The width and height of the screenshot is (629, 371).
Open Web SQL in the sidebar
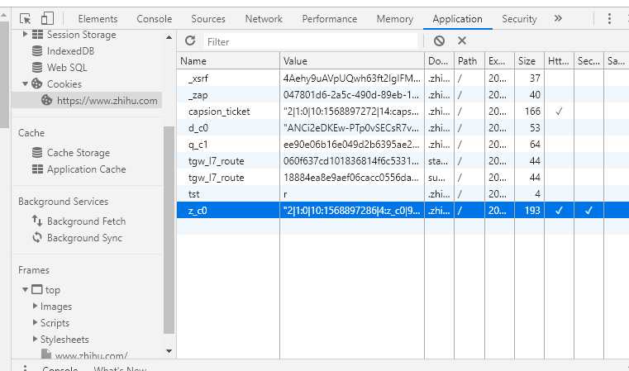67,68
